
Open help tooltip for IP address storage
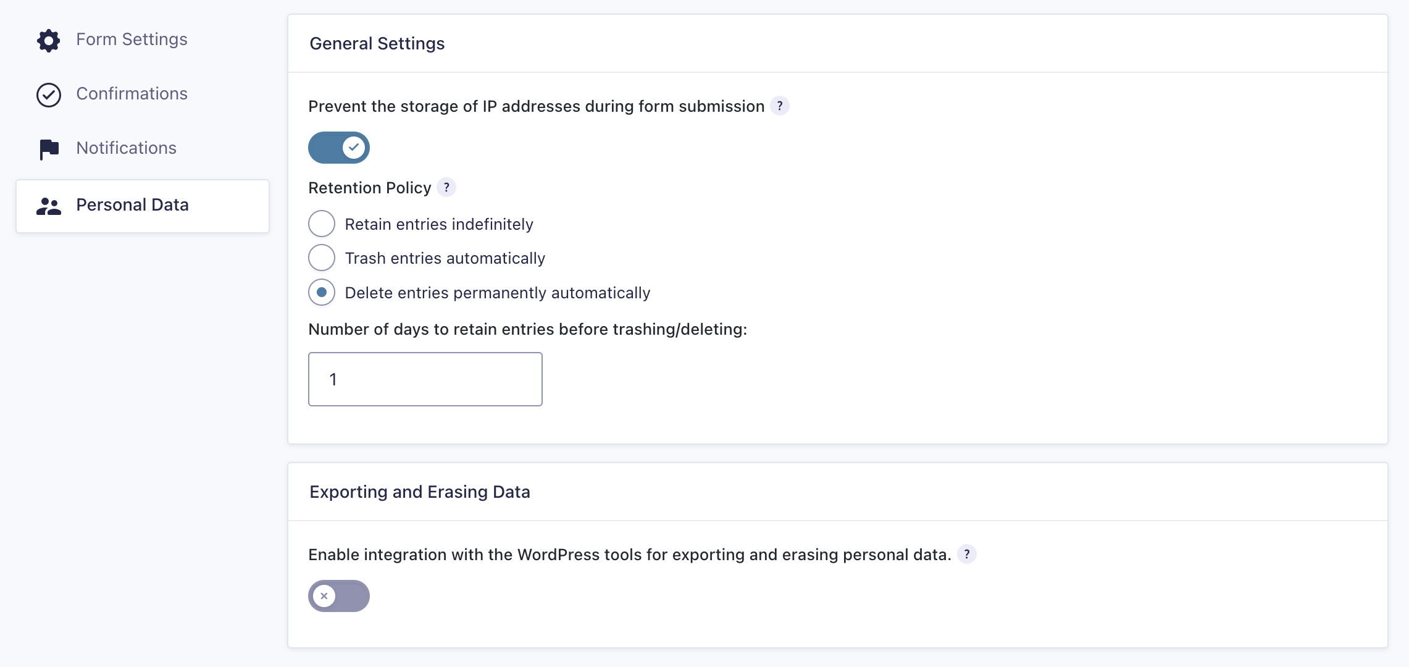[x=780, y=106]
